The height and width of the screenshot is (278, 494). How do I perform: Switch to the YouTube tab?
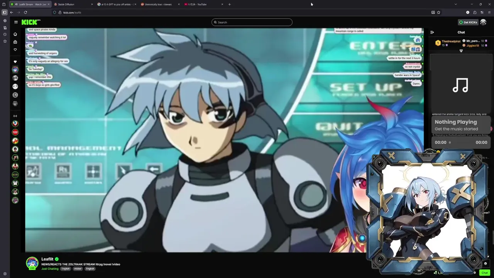pos(203,4)
